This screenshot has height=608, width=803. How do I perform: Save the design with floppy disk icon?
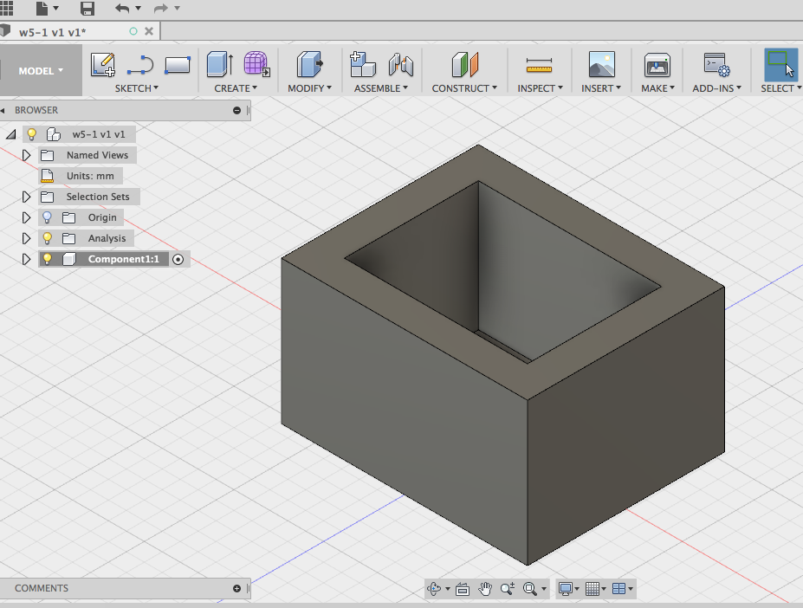coord(87,8)
